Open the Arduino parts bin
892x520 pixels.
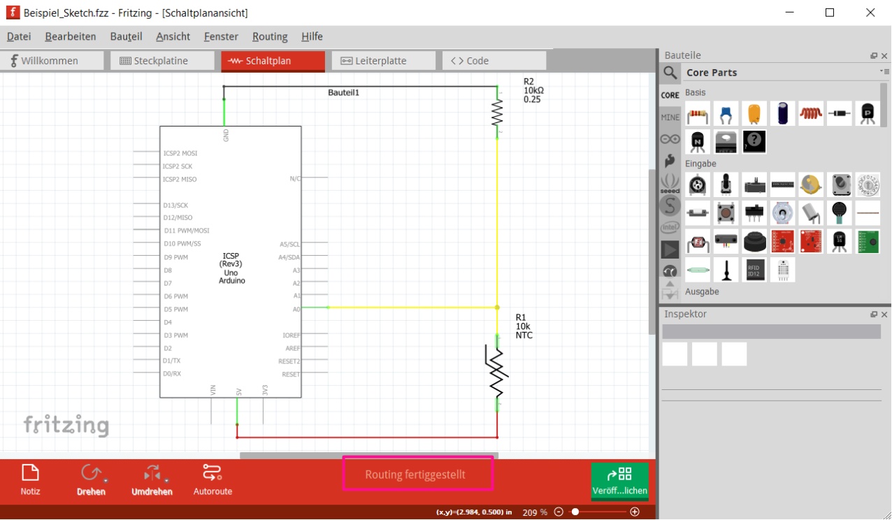(670, 138)
